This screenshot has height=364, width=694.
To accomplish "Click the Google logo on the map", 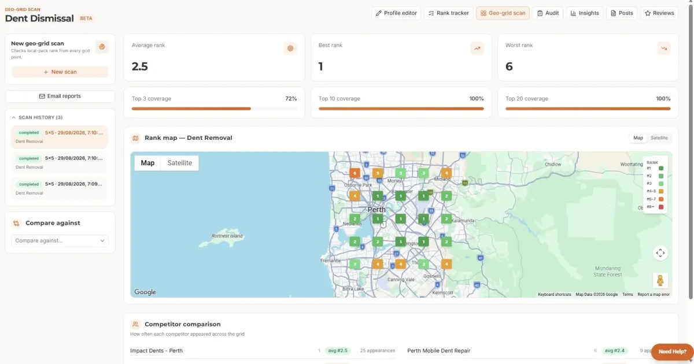I will coord(145,292).
